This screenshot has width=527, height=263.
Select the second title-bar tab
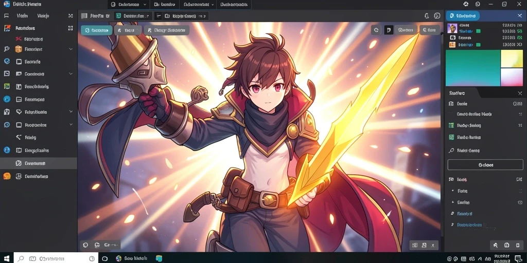point(164,5)
